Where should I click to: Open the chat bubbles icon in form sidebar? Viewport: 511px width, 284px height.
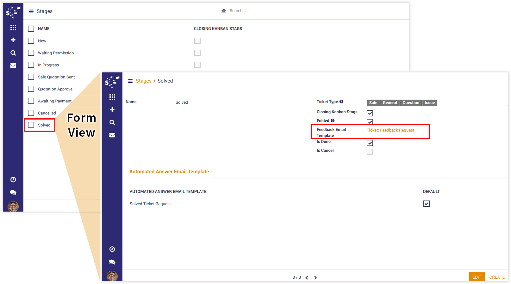coord(112,262)
